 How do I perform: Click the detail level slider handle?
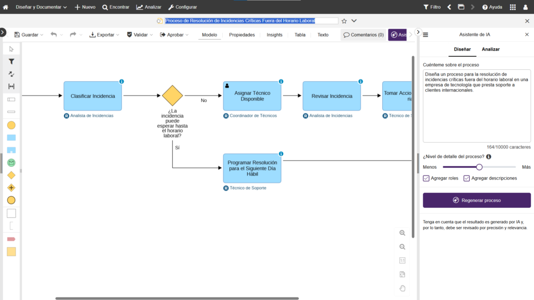click(x=479, y=167)
